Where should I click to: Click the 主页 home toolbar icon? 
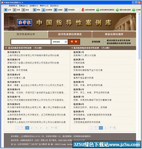pos(6,10)
